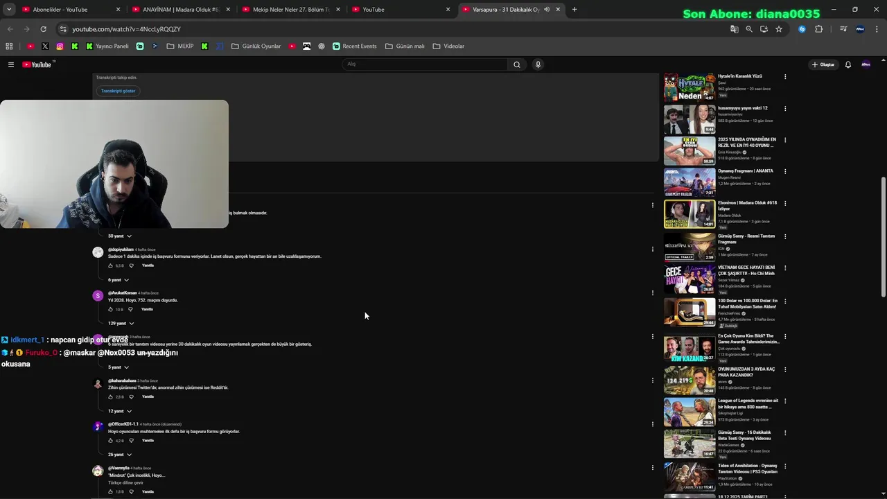Screen dimensions: 887x499
Task: Open 100 Dolar vs 100.000 Dolar video title
Action: (748, 304)
